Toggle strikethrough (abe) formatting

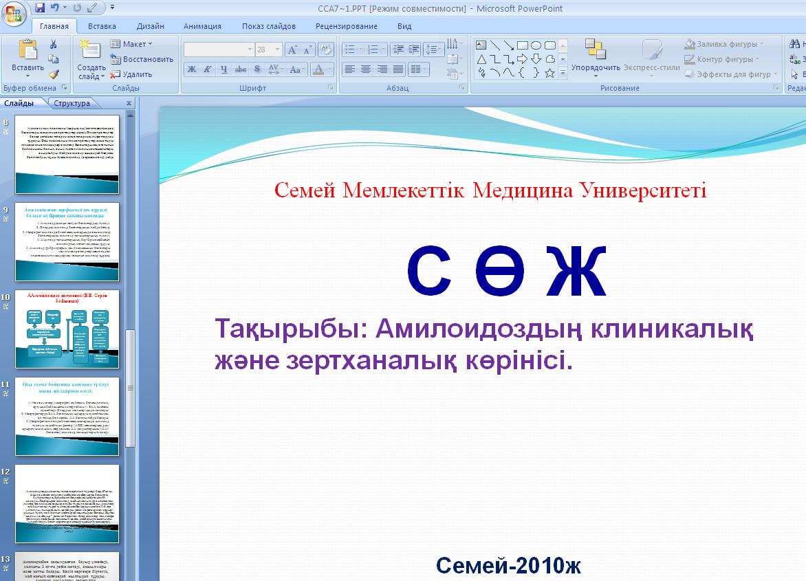[x=241, y=69]
